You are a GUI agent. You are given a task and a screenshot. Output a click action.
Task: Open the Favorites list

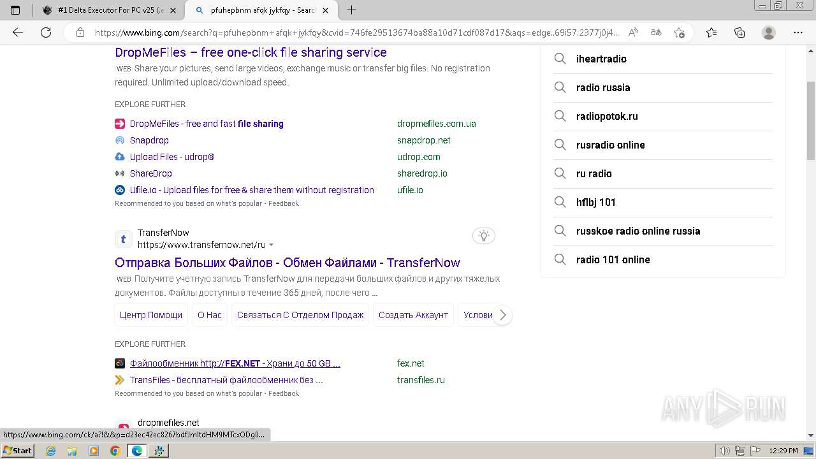click(711, 33)
